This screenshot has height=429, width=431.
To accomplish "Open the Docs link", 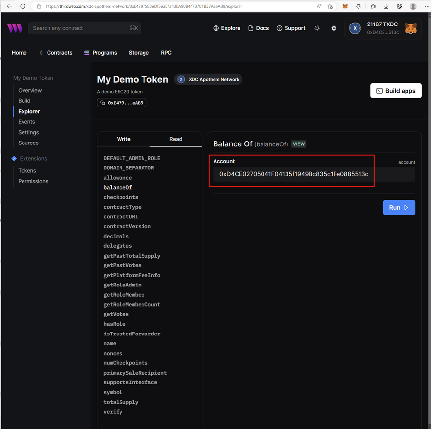I will [259, 28].
